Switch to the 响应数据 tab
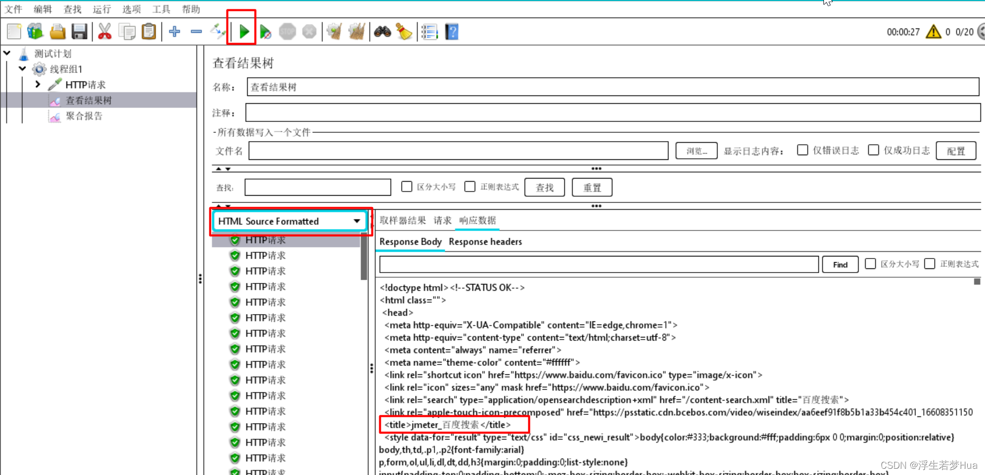The height and width of the screenshot is (475, 985). (x=477, y=221)
